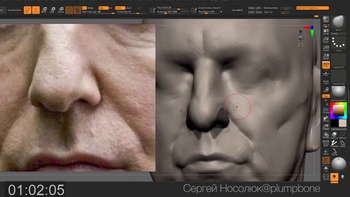
Task: Toggle Live Boolean
Action: click(14, 10)
